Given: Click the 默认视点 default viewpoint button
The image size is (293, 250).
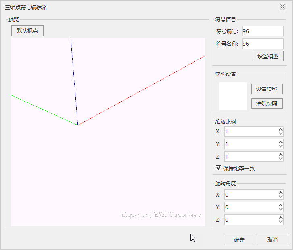Looking at the screenshot, I should pos(27,31).
